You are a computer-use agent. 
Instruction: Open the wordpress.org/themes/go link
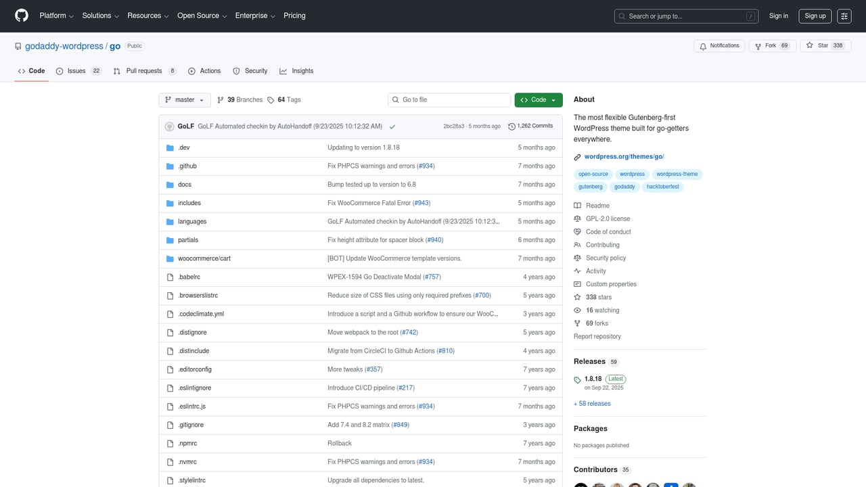624,156
